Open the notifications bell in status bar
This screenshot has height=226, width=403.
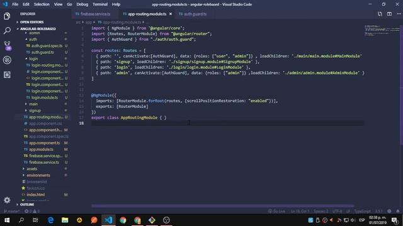tap(397, 211)
